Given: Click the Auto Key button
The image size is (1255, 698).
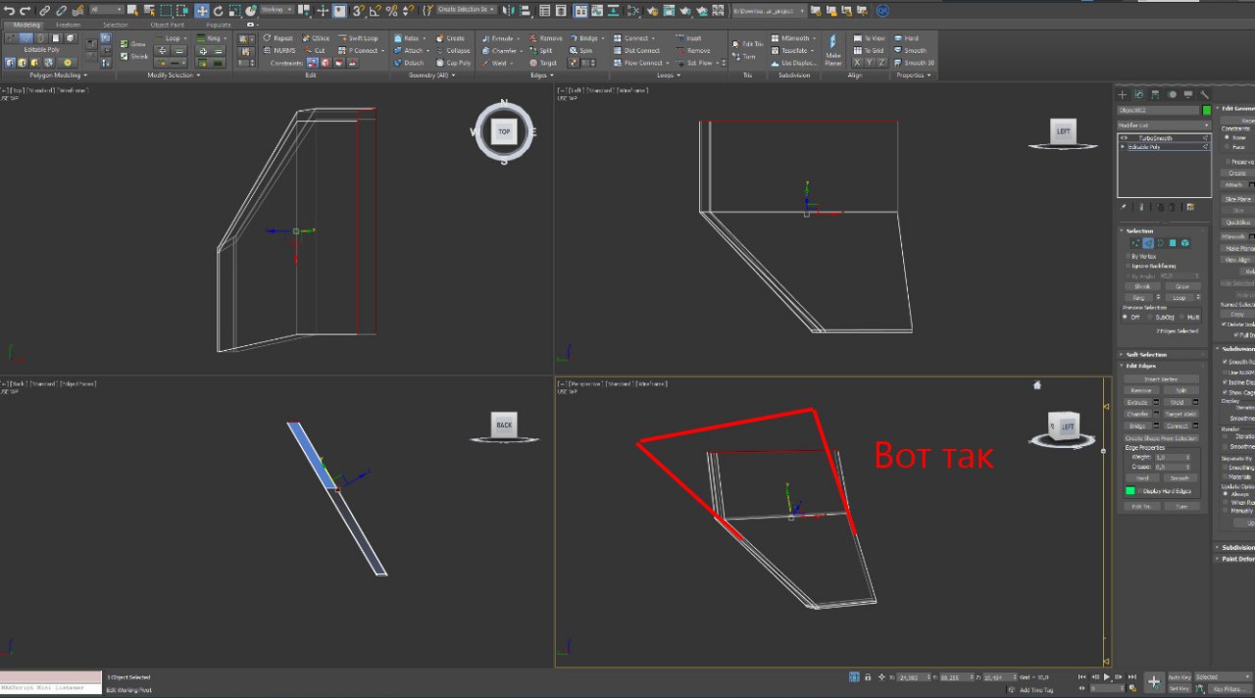Looking at the screenshot, I should pyautogui.click(x=1180, y=676).
